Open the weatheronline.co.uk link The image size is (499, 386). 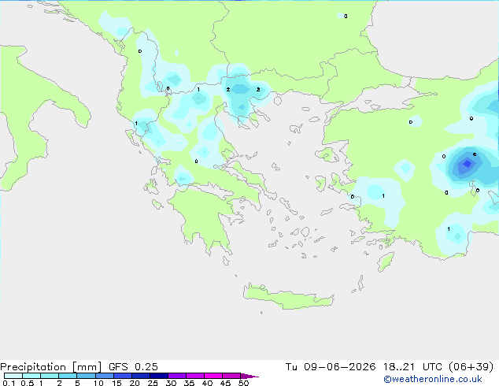(x=433, y=380)
